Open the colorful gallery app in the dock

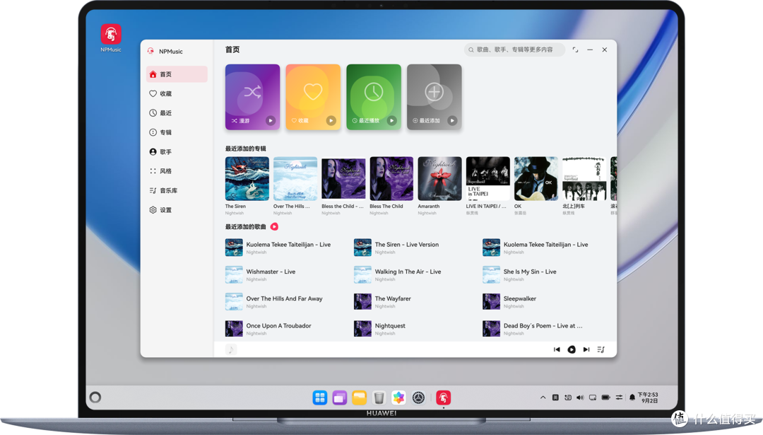coord(398,398)
